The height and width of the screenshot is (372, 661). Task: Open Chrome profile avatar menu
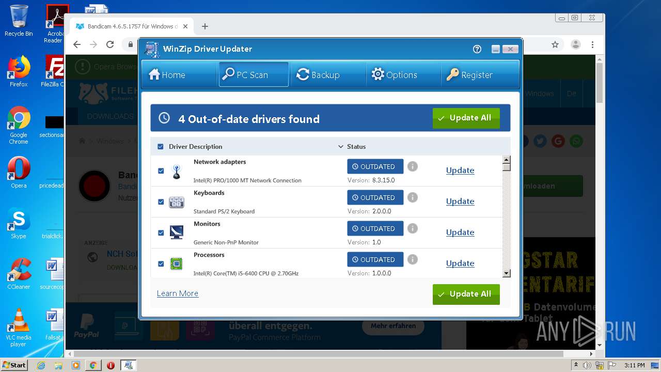[x=576, y=44]
